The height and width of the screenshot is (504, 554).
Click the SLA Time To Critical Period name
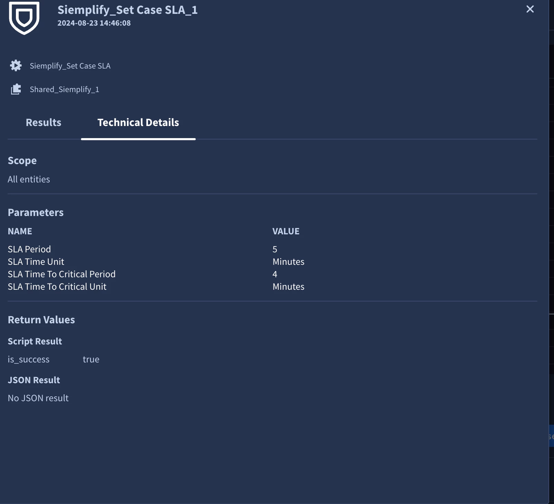(62, 274)
